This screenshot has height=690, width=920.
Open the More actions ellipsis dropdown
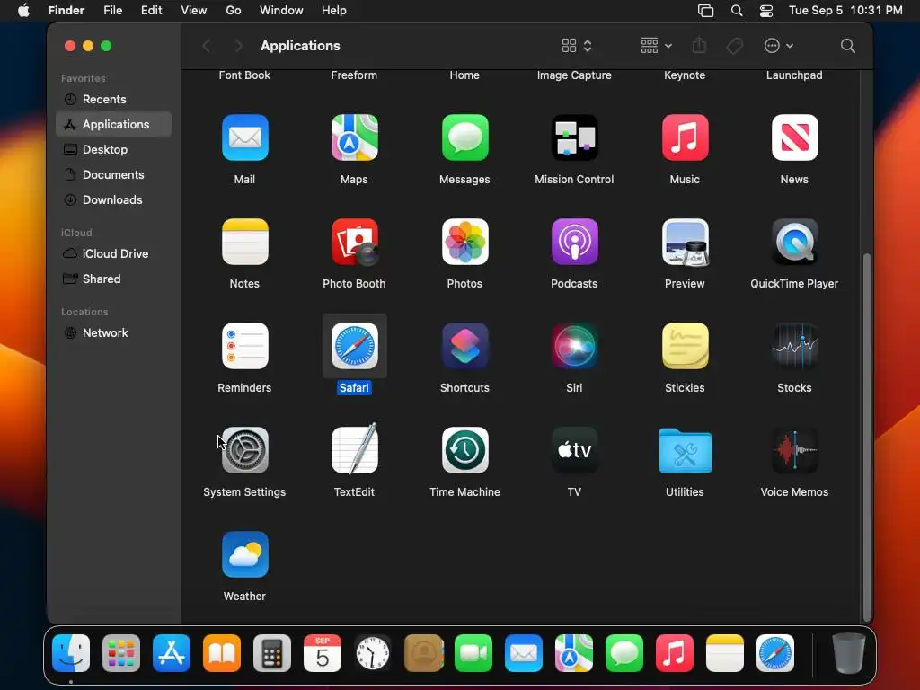(x=779, y=46)
